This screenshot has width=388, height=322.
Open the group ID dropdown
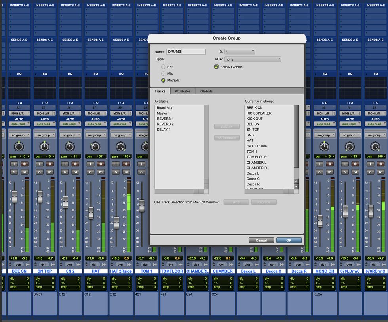pos(240,51)
